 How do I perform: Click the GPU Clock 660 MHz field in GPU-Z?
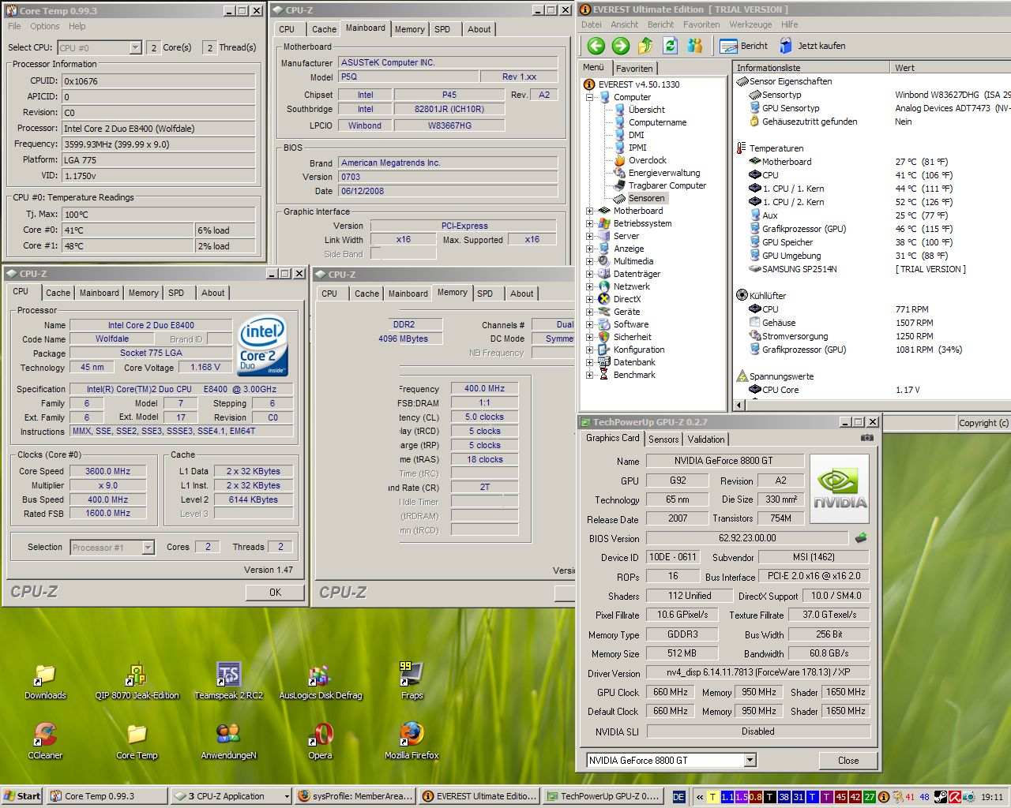point(670,692)
